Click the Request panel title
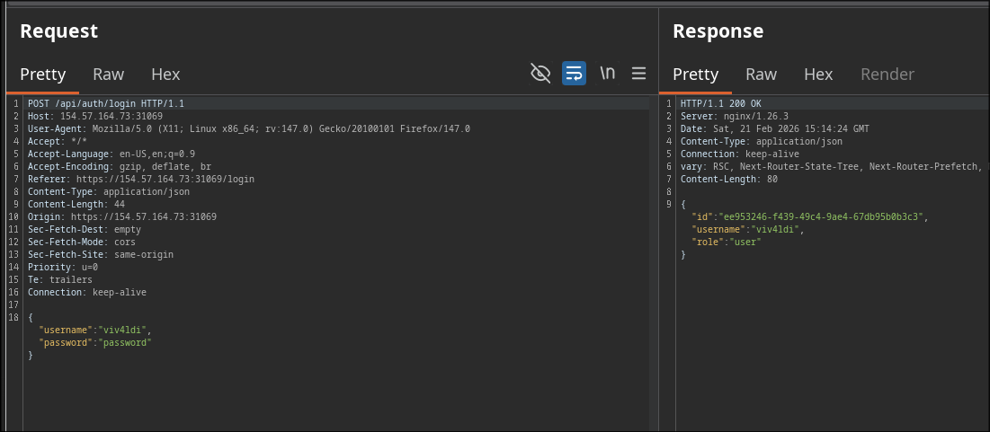990x432 pixels. tap(58, 31)
